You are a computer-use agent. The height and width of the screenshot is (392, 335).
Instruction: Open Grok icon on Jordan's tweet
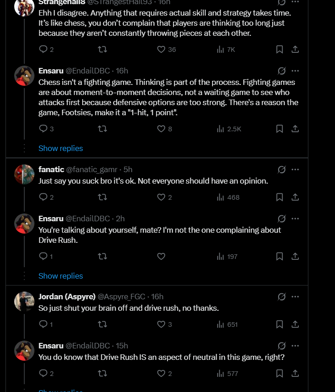tap(282, 297)
